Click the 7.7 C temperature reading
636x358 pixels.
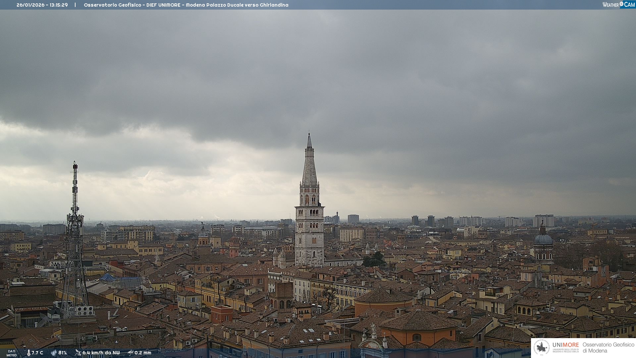(x=37, y=353)
